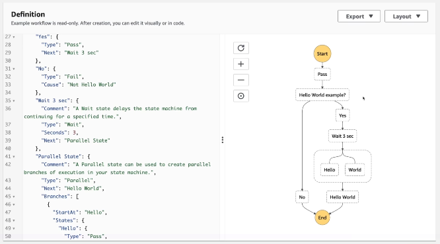This screenshot has height=244, width=440.
Task: Select the End node in the graph
Action: pyautogui.click(x=322, y=218)
